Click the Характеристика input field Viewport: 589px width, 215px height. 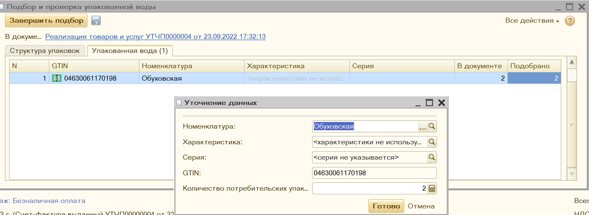369,142
